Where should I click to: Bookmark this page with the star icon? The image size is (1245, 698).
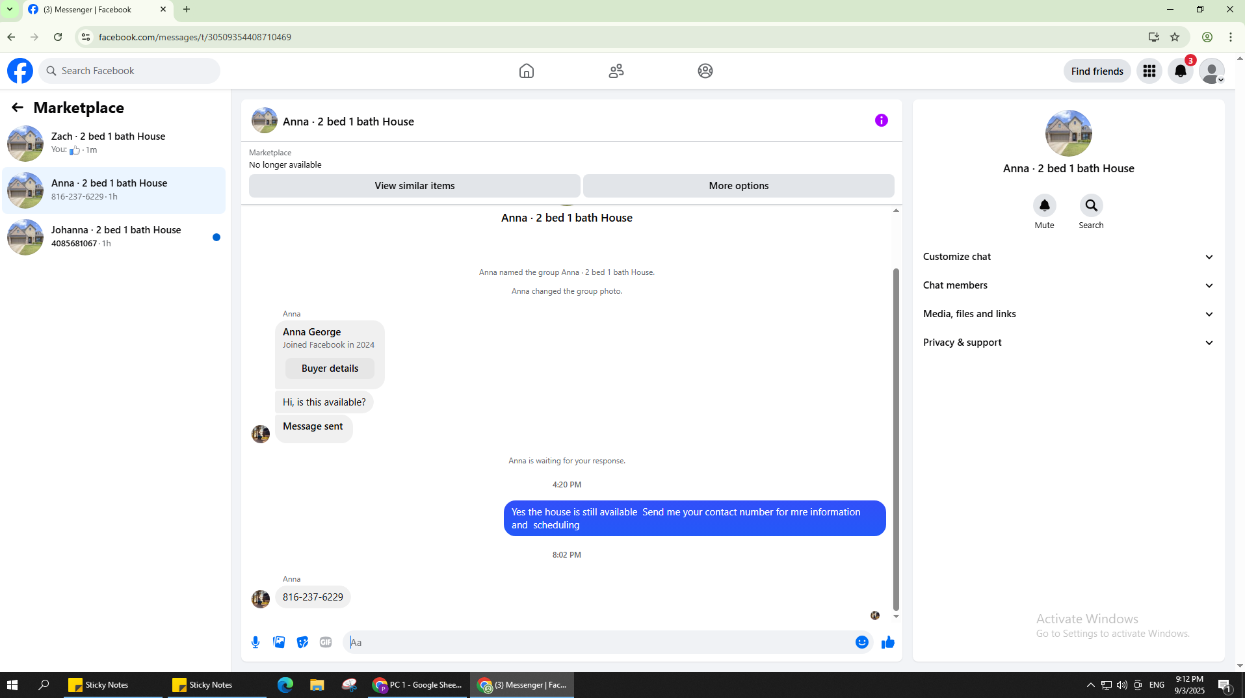pyautogui.click(x=1175, y=37)
